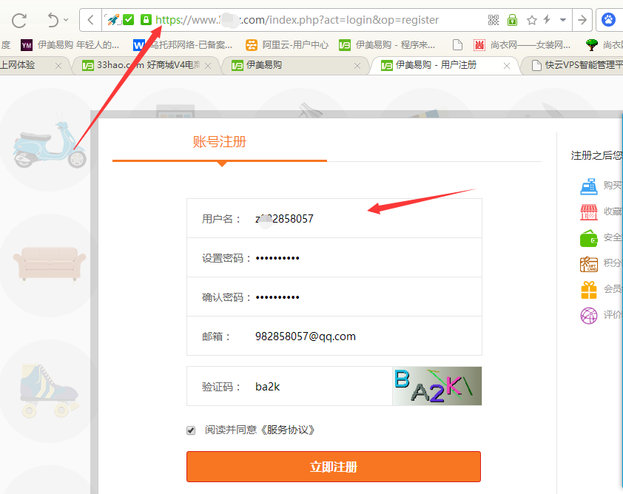Open the 《服务协议》 link
Image resolution: width=623 pixels, height=494 pixels.
pyautogui.click(x=288, y=430)
